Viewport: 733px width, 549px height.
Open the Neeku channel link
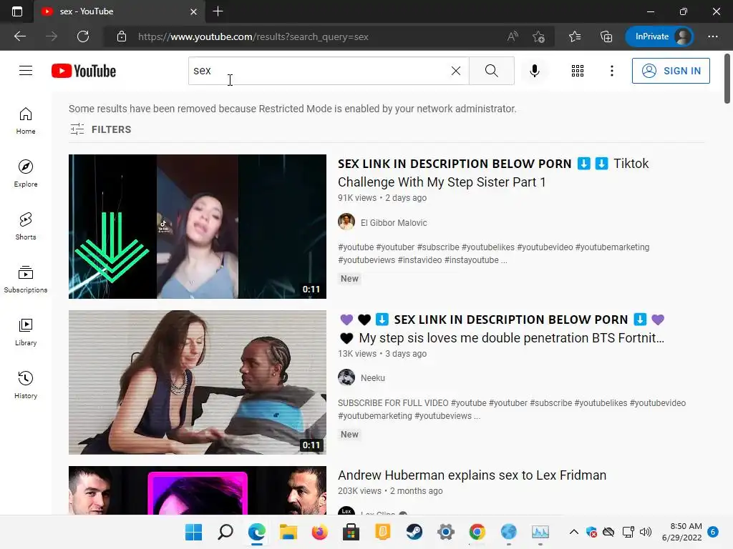(372, 377)
